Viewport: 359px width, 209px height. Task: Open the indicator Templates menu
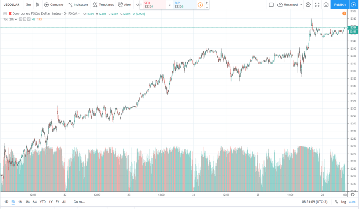pos(103,4)
